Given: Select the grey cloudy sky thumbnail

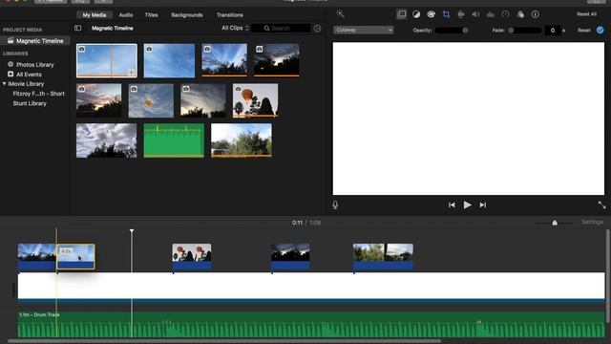Looking at the screenshot, I should 106,140.
